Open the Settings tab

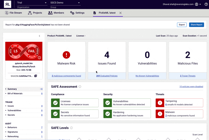[x=77, y=13]
